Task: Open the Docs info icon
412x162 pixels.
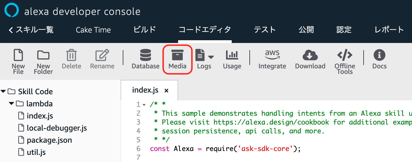Action: pos(379,55)
